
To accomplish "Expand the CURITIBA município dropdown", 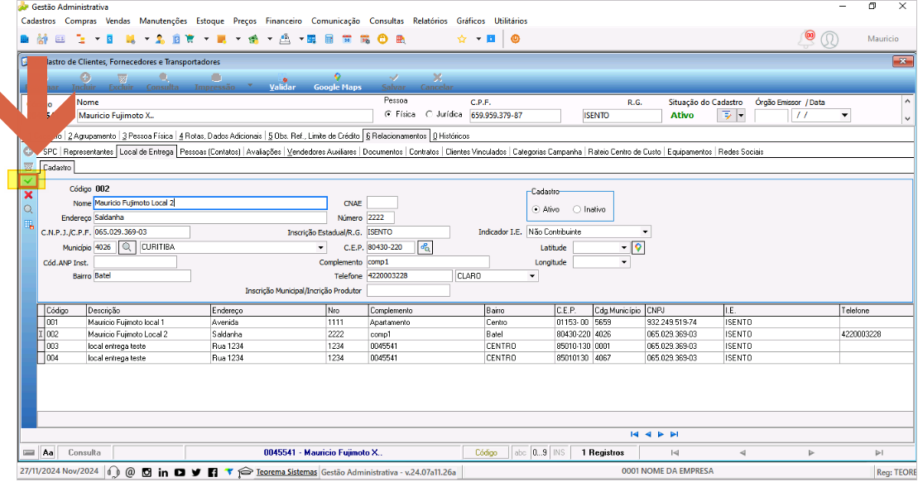I will coord(320,247).
